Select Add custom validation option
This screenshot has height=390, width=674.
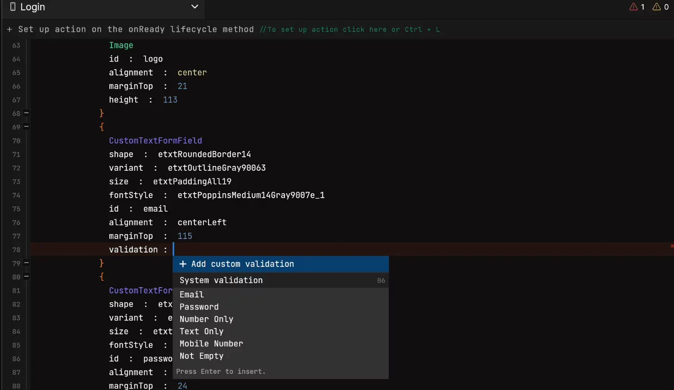pos(243,264)
